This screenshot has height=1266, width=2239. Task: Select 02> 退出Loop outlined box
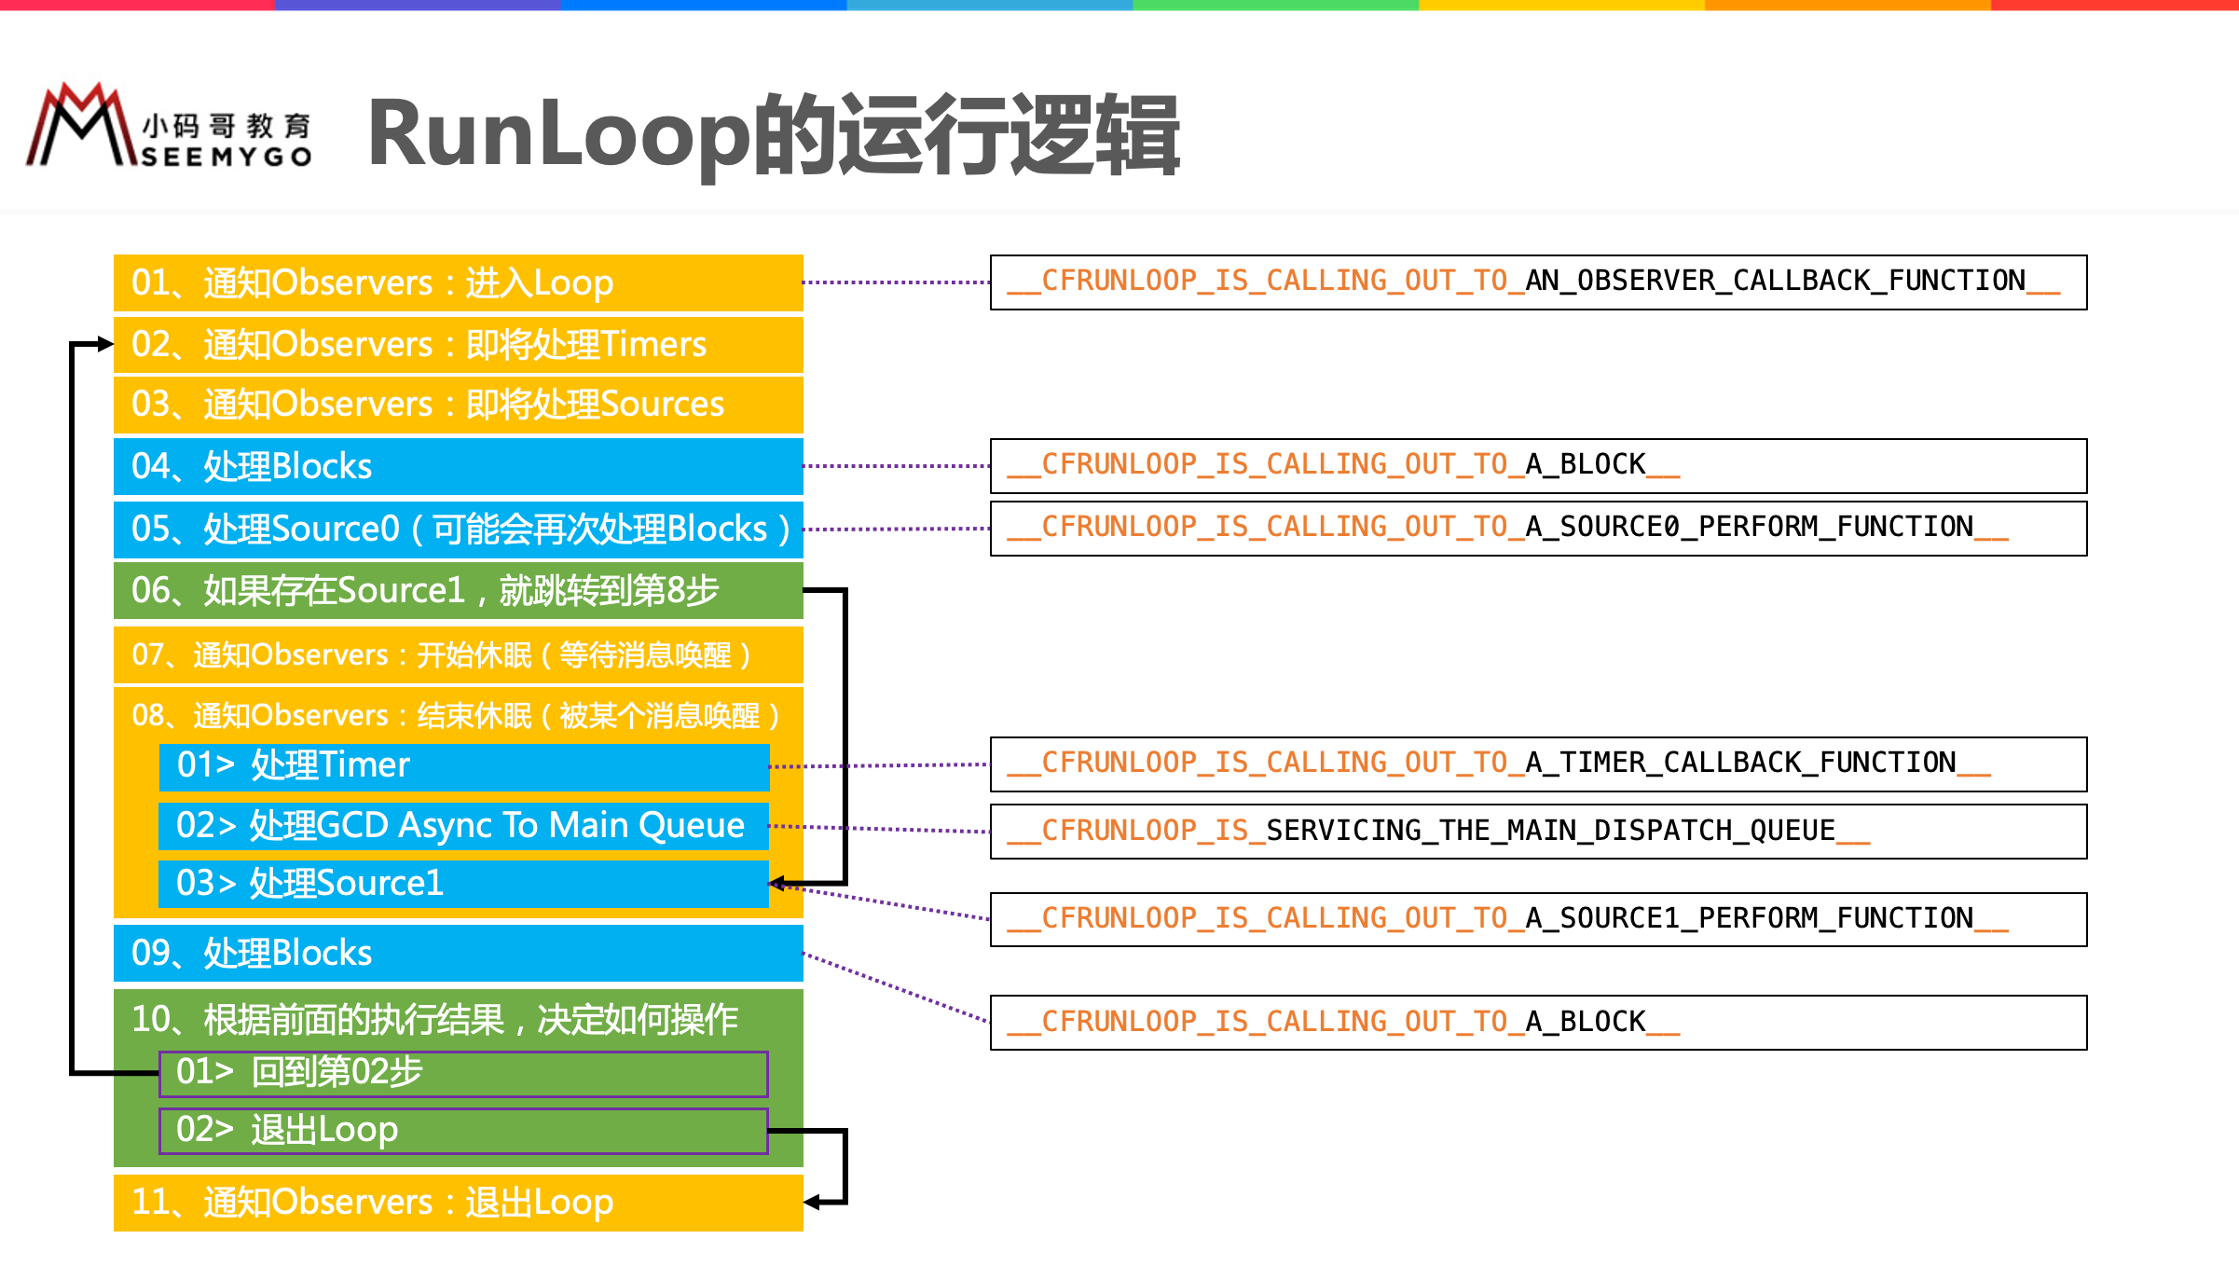tap(463, 1130)
